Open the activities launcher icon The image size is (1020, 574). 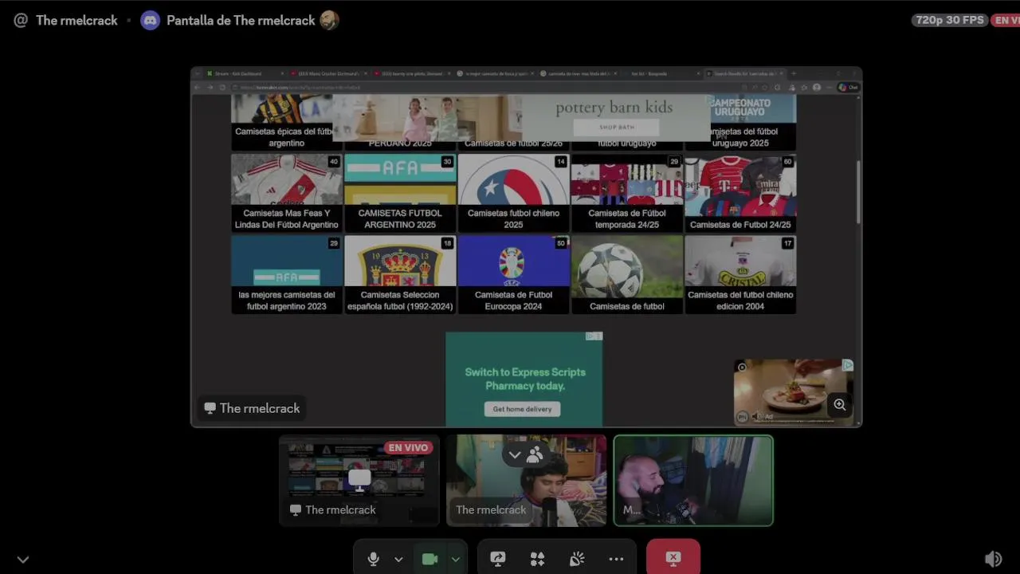537,559
